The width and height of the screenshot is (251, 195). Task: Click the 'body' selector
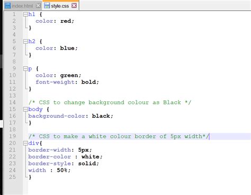(35, 109)
